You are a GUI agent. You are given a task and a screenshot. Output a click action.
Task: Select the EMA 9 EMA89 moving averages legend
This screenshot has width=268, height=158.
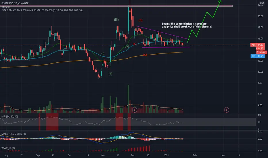[42, 10]
